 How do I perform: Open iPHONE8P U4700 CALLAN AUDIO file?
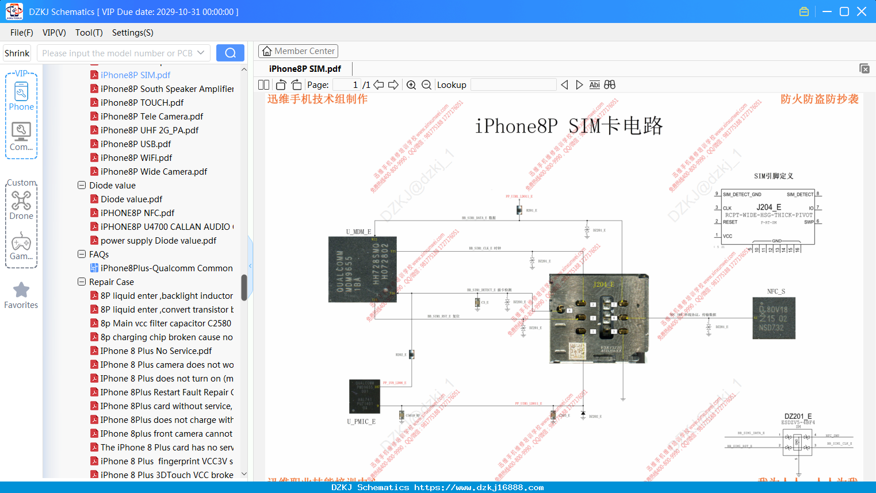click(x=167, y=227)
